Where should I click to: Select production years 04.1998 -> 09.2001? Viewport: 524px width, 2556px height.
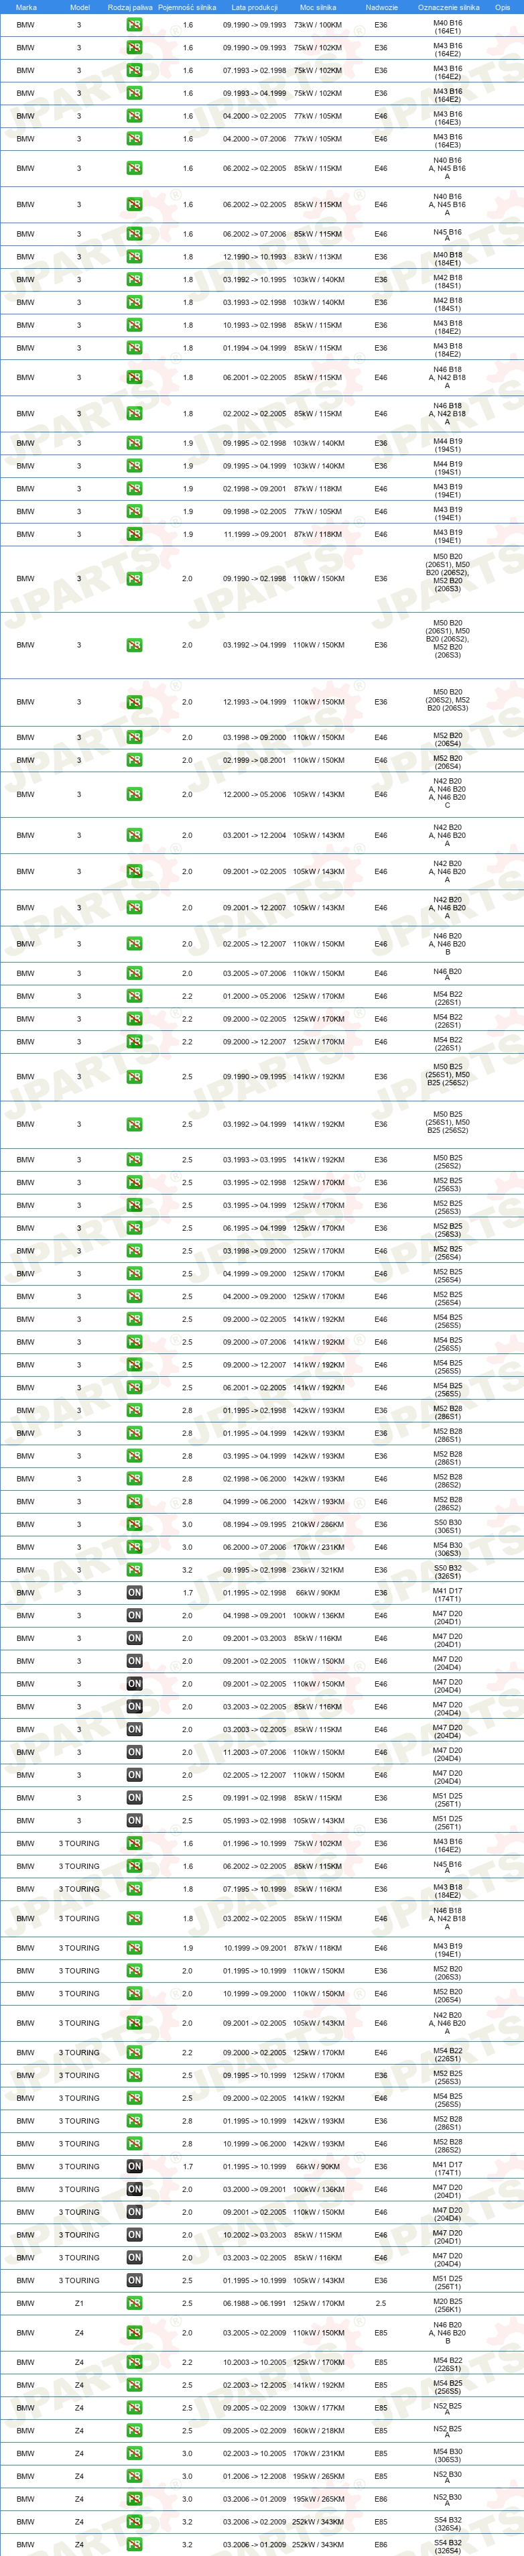tap(254, 1616)
